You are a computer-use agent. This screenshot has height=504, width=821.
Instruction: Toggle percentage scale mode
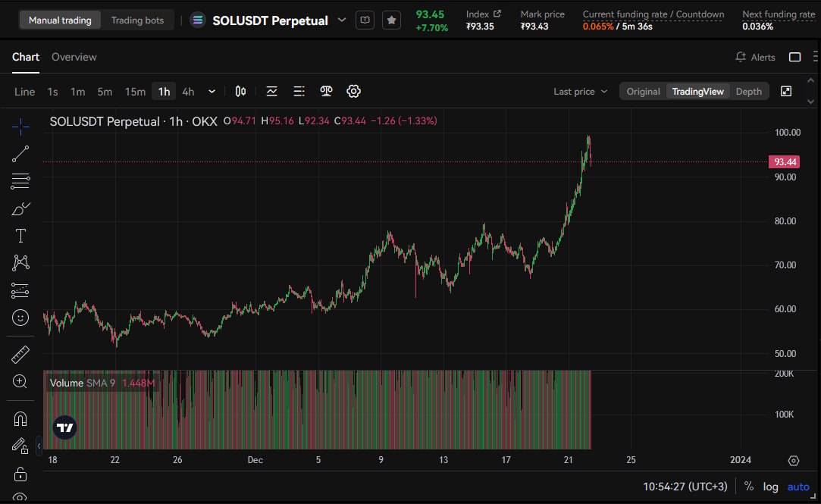[x=749, y=487]
